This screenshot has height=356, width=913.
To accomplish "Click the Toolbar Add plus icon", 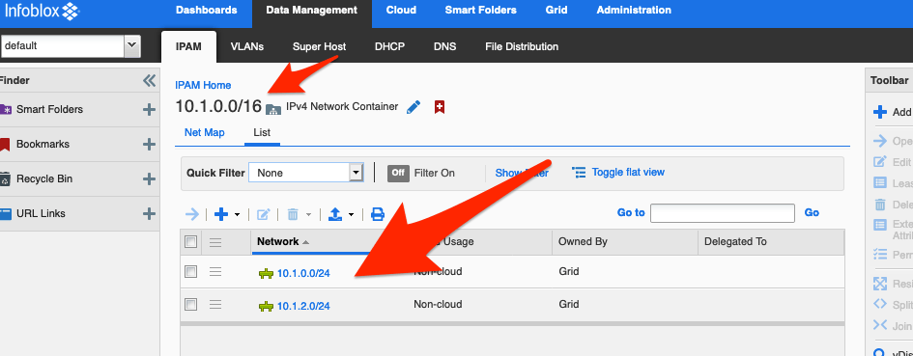I will 880,112.
